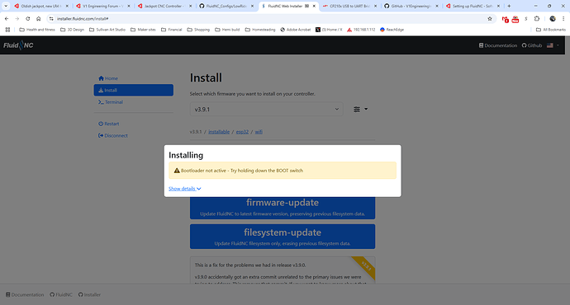Select Home in the left sidebar
570x305 pixels.
pos(108,78)
